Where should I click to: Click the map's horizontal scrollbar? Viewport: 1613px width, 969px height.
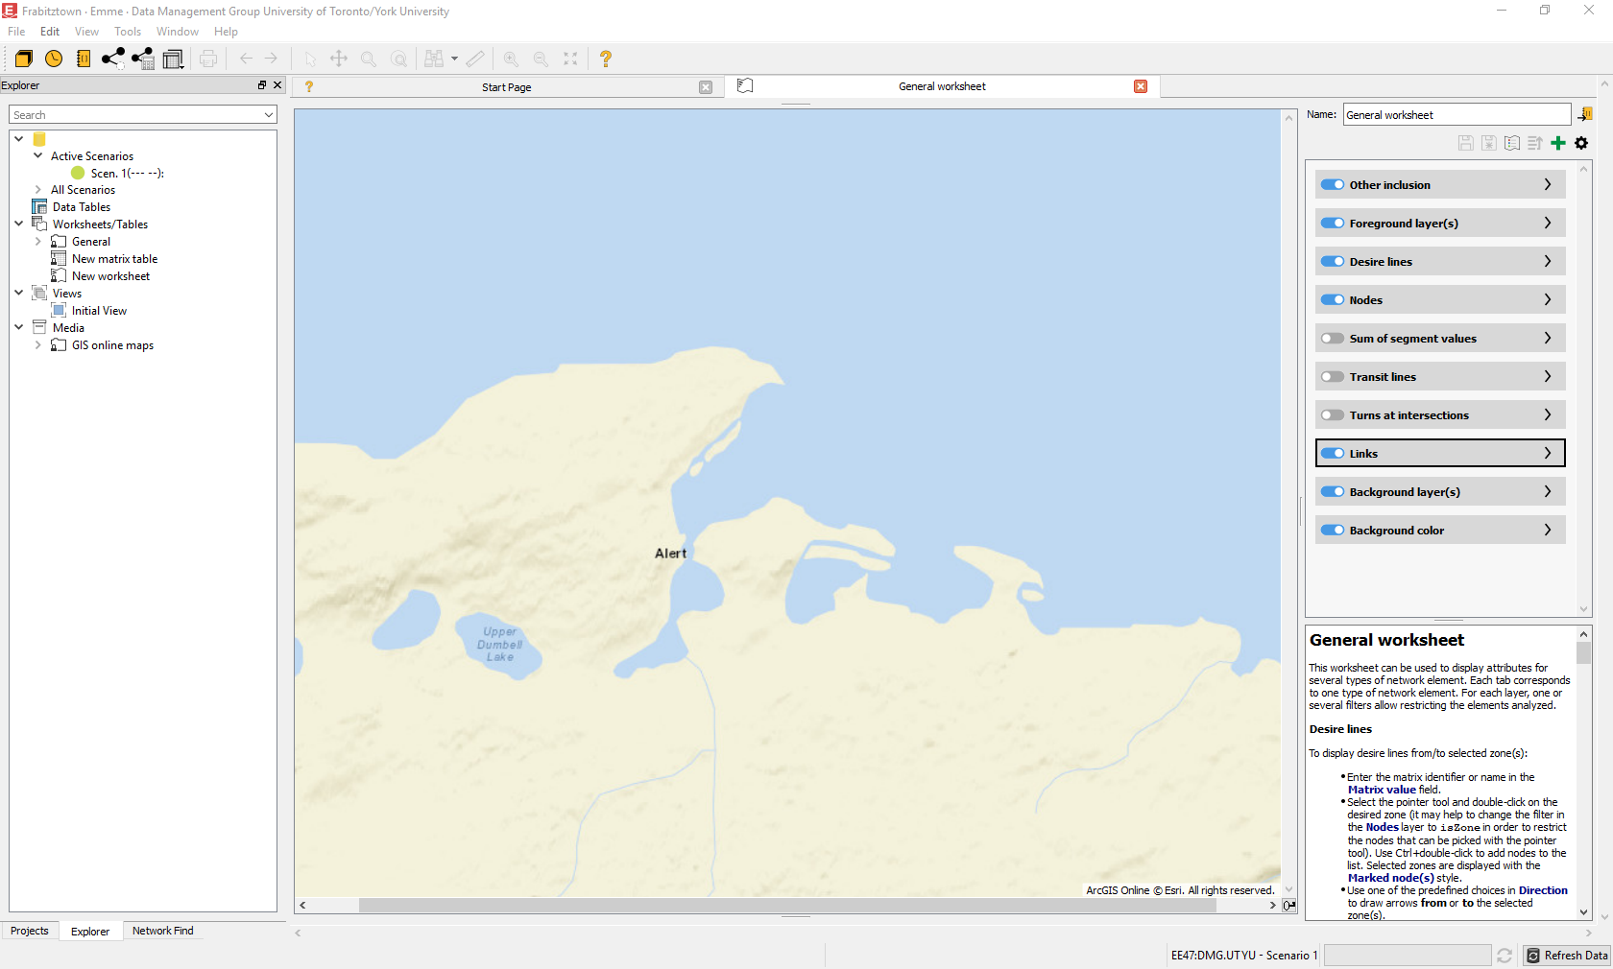pos(787,905)
